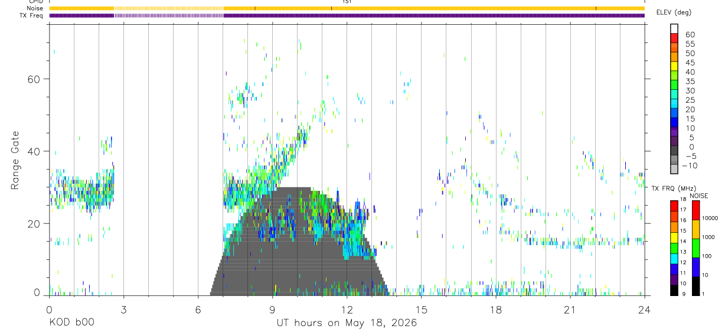
Task: Click the '3' tick on the UT hours axis
Action: [x=123, y=309]
